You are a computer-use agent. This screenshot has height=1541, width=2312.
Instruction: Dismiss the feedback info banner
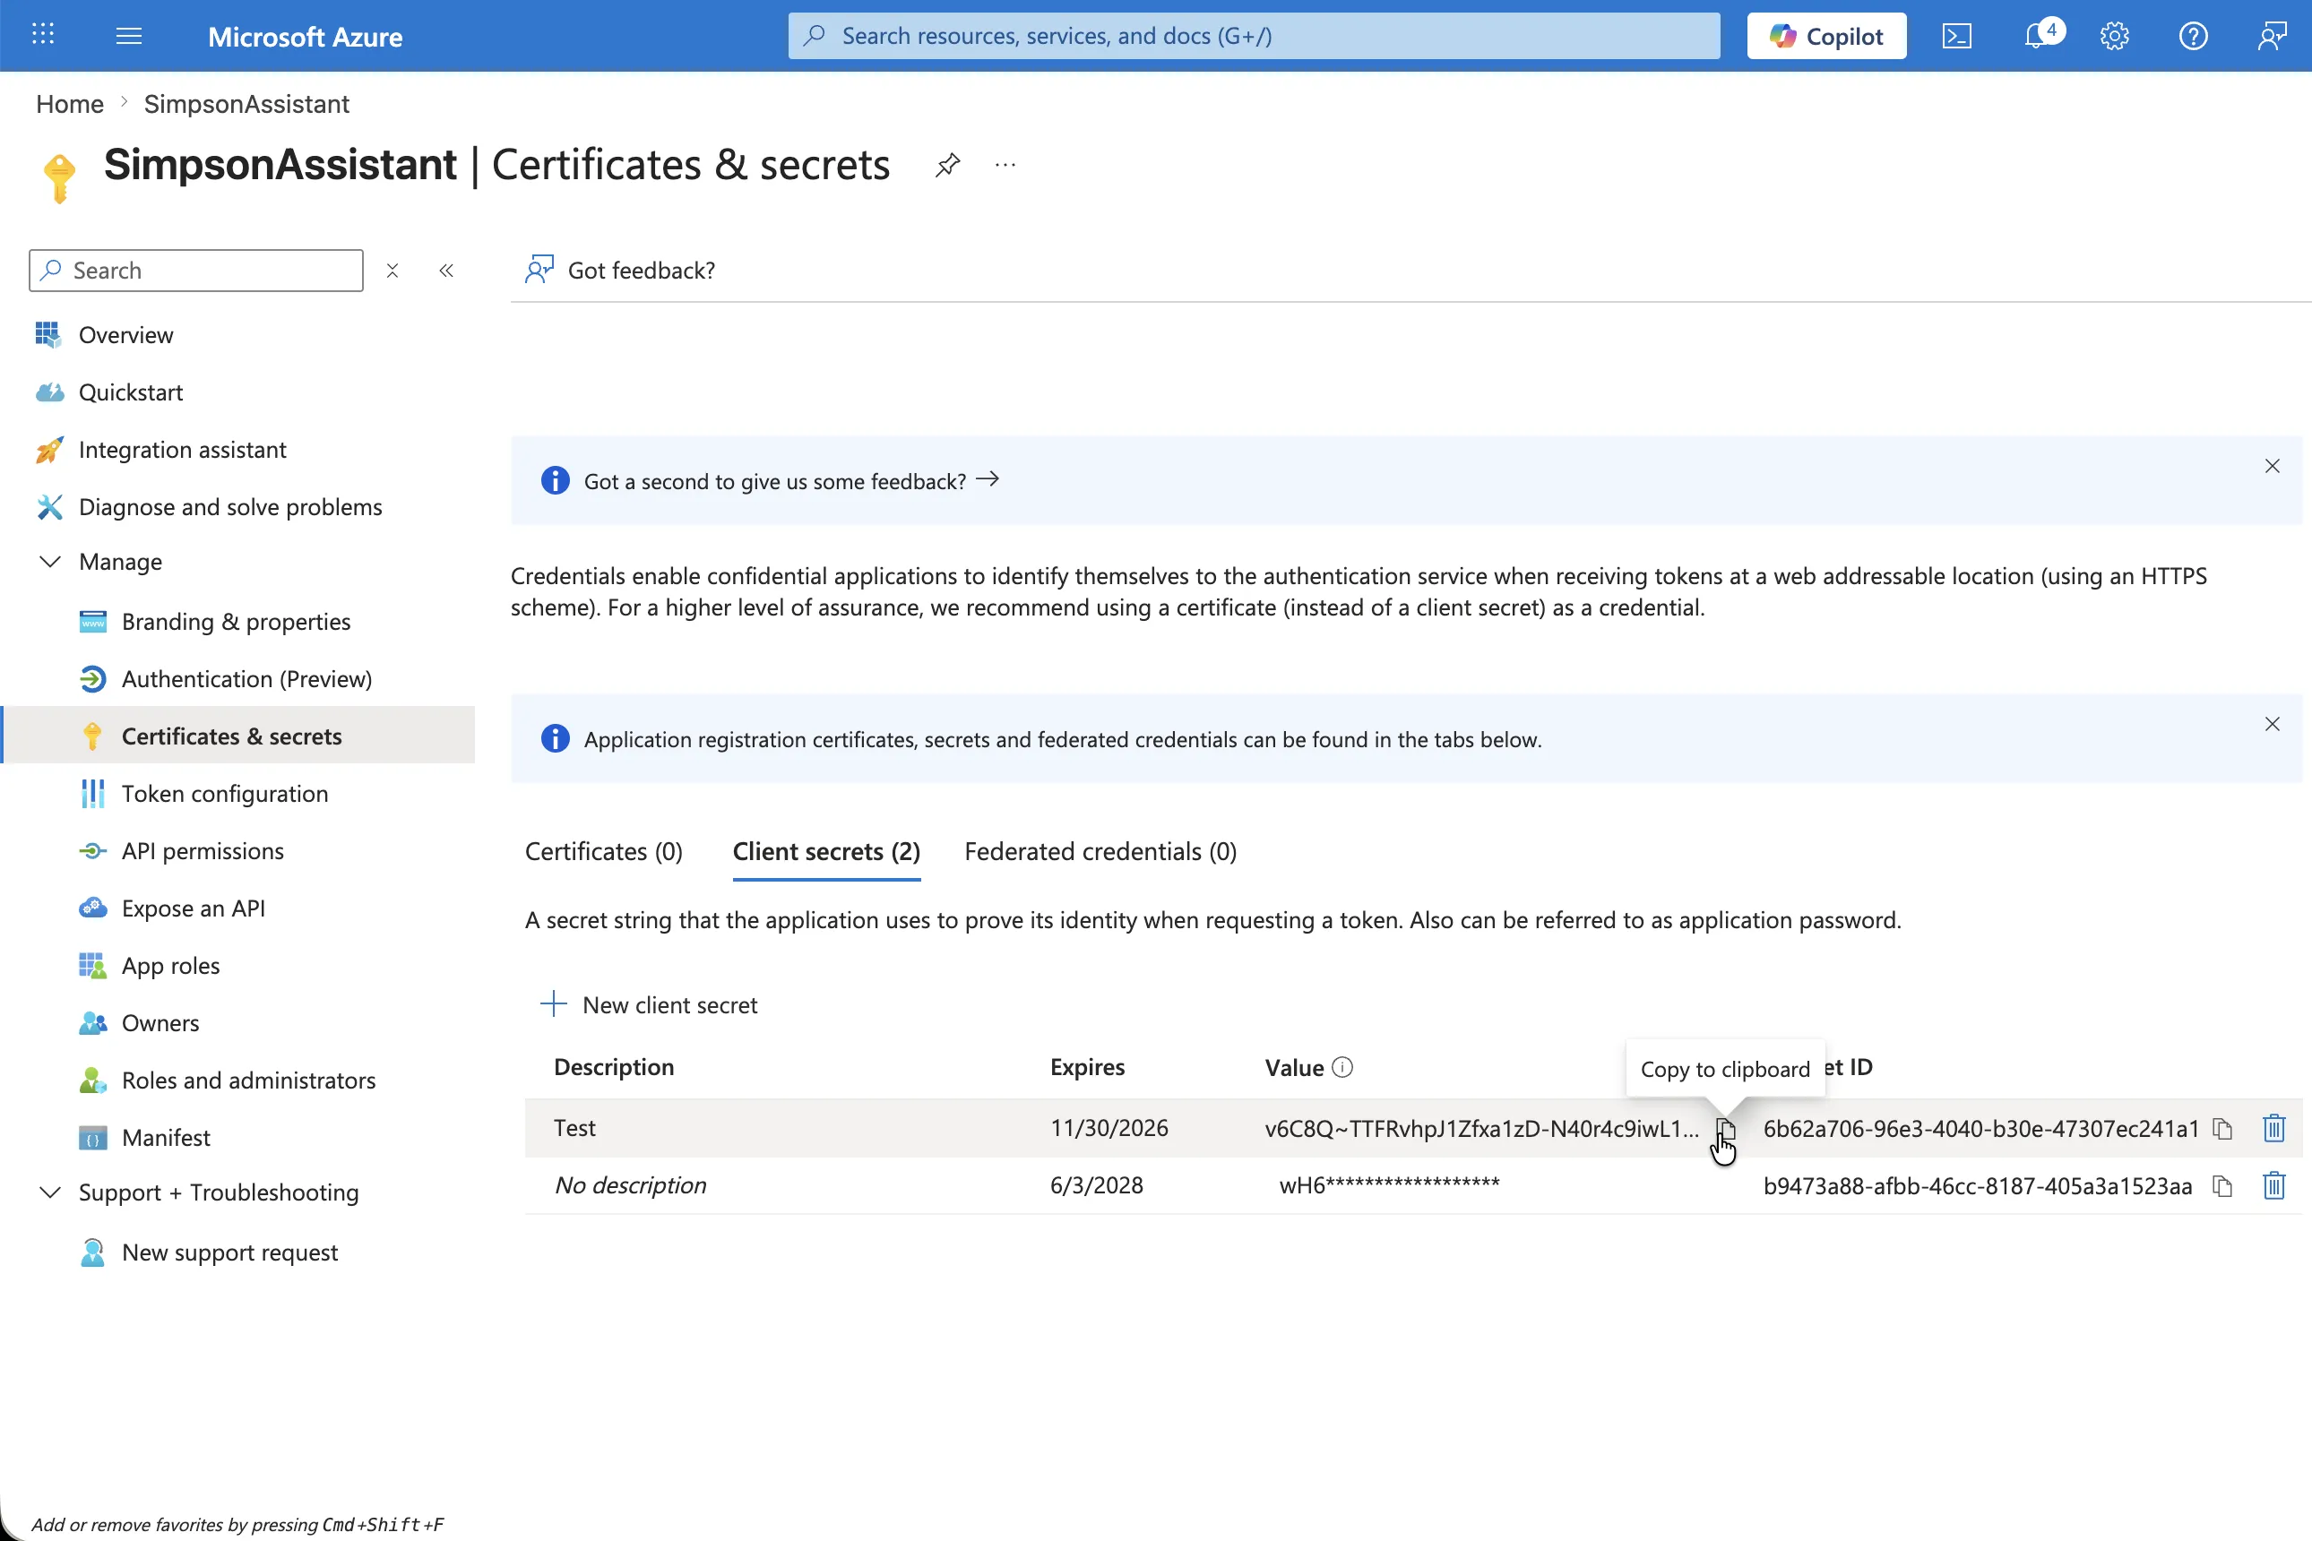[2272, 466]
